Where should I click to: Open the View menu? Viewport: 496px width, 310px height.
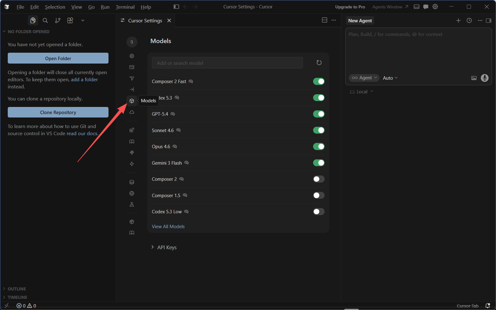[x=77, y=7]
